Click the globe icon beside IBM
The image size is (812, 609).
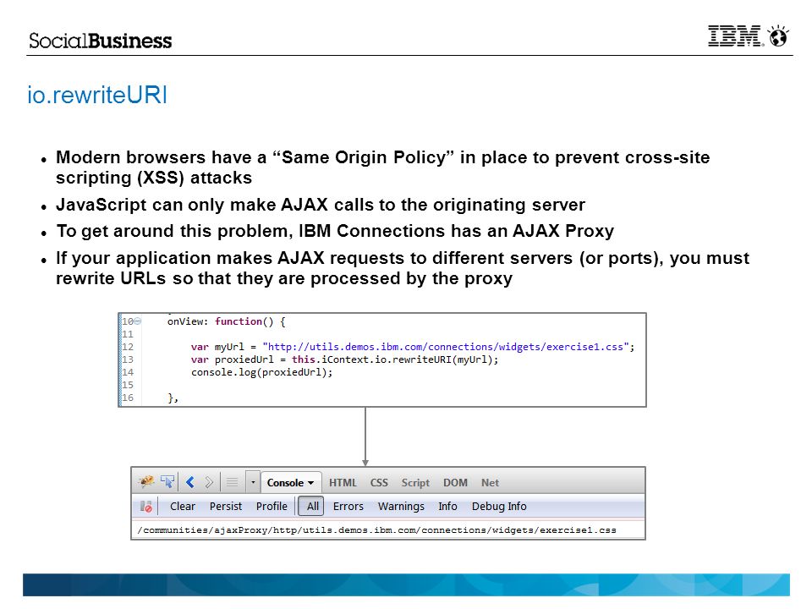[x=778, y=36]
